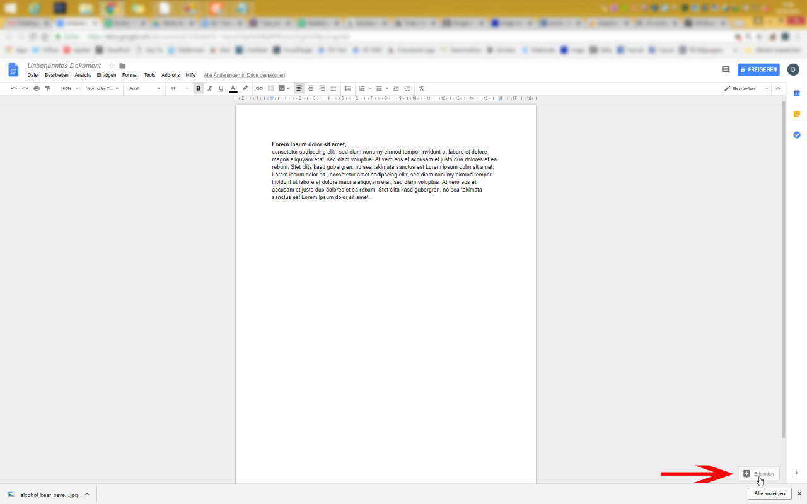The width and height of the screenshot is (807, 504).
Task: Center align the text
Action: tap(311, 88)
